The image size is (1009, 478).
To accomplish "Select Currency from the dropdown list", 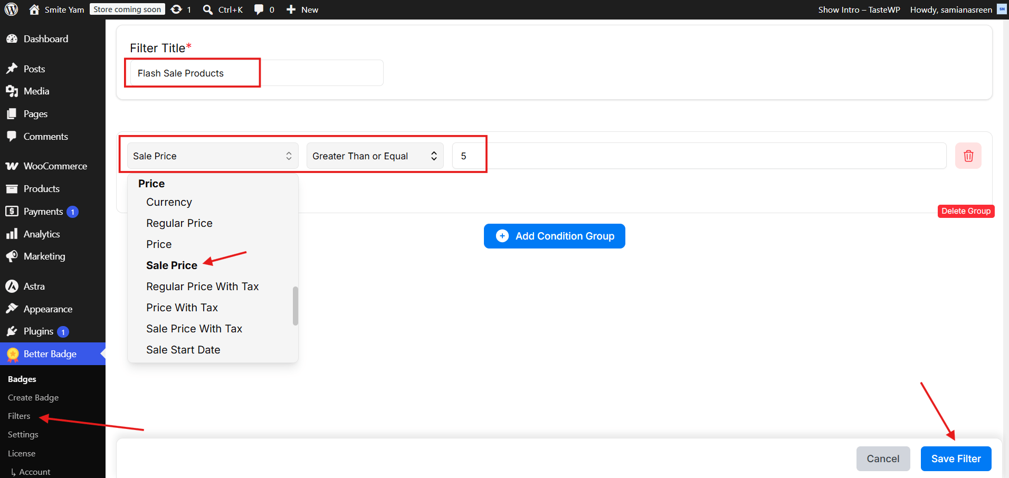I will [x=169, y=202].
